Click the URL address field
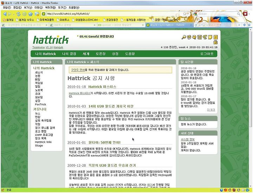This screenshot has height=193, width=253. [x=115, y=14]
